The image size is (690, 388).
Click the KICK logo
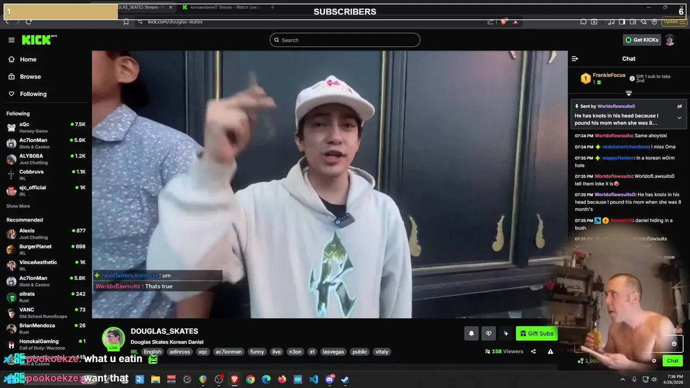click(39, 40)
